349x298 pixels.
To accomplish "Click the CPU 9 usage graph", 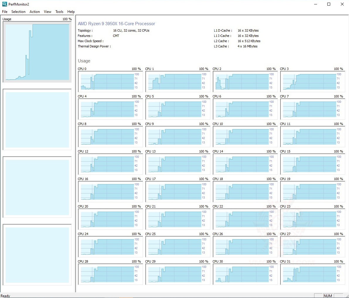I will click(178, 137).
